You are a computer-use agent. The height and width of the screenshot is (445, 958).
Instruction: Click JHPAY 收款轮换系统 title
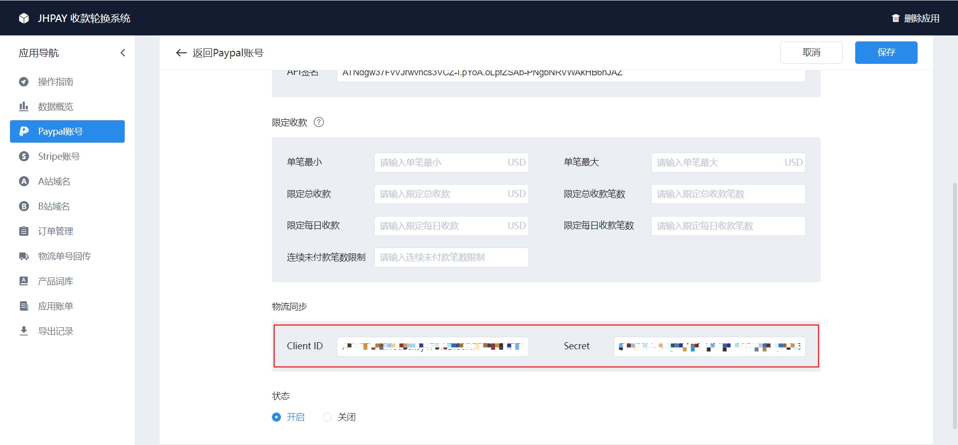point(84,18)
